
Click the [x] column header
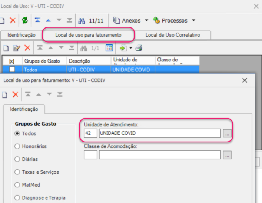point(12,61)
